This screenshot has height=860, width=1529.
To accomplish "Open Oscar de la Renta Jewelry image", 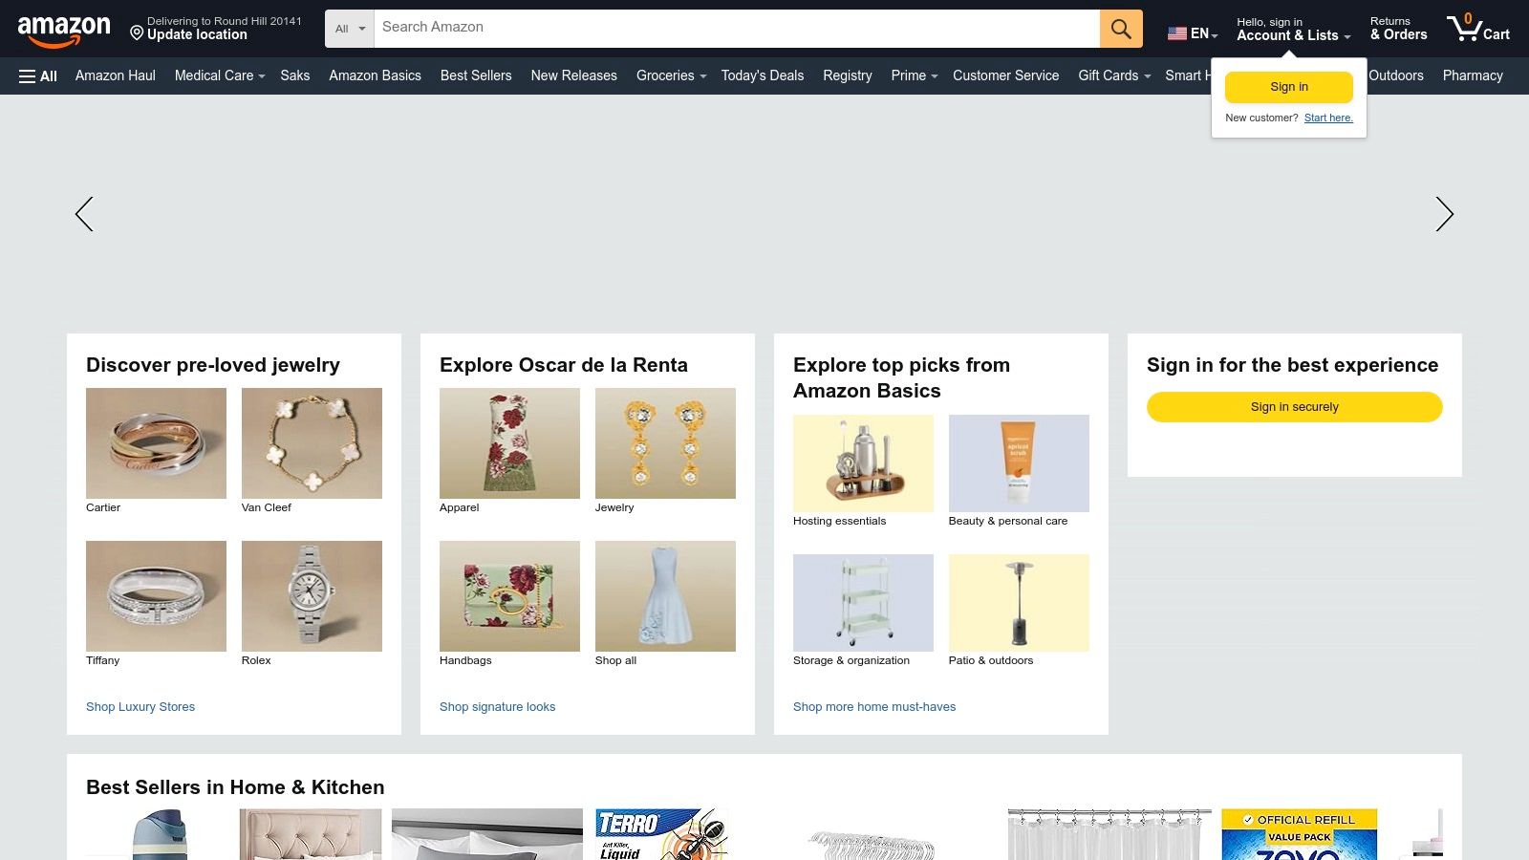I will [665, 443].
